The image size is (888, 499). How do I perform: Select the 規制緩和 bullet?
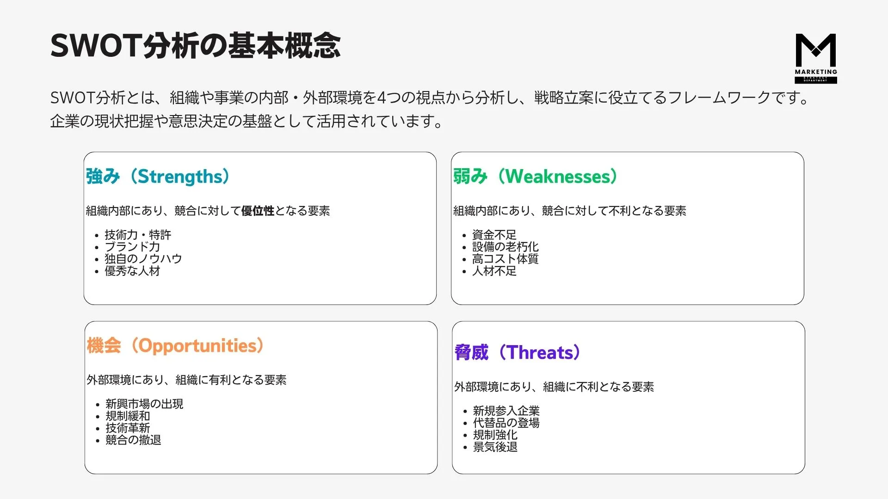pyautogui.click(x=128, y=416)
